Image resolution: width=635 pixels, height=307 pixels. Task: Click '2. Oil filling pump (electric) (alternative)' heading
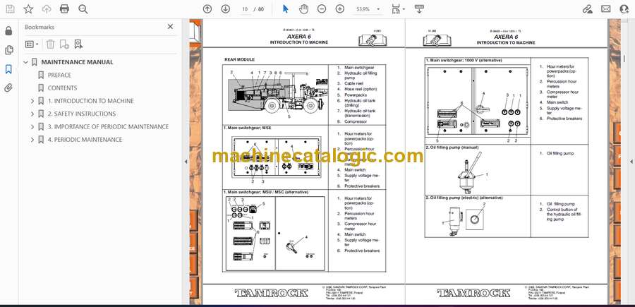click(464, 198)
